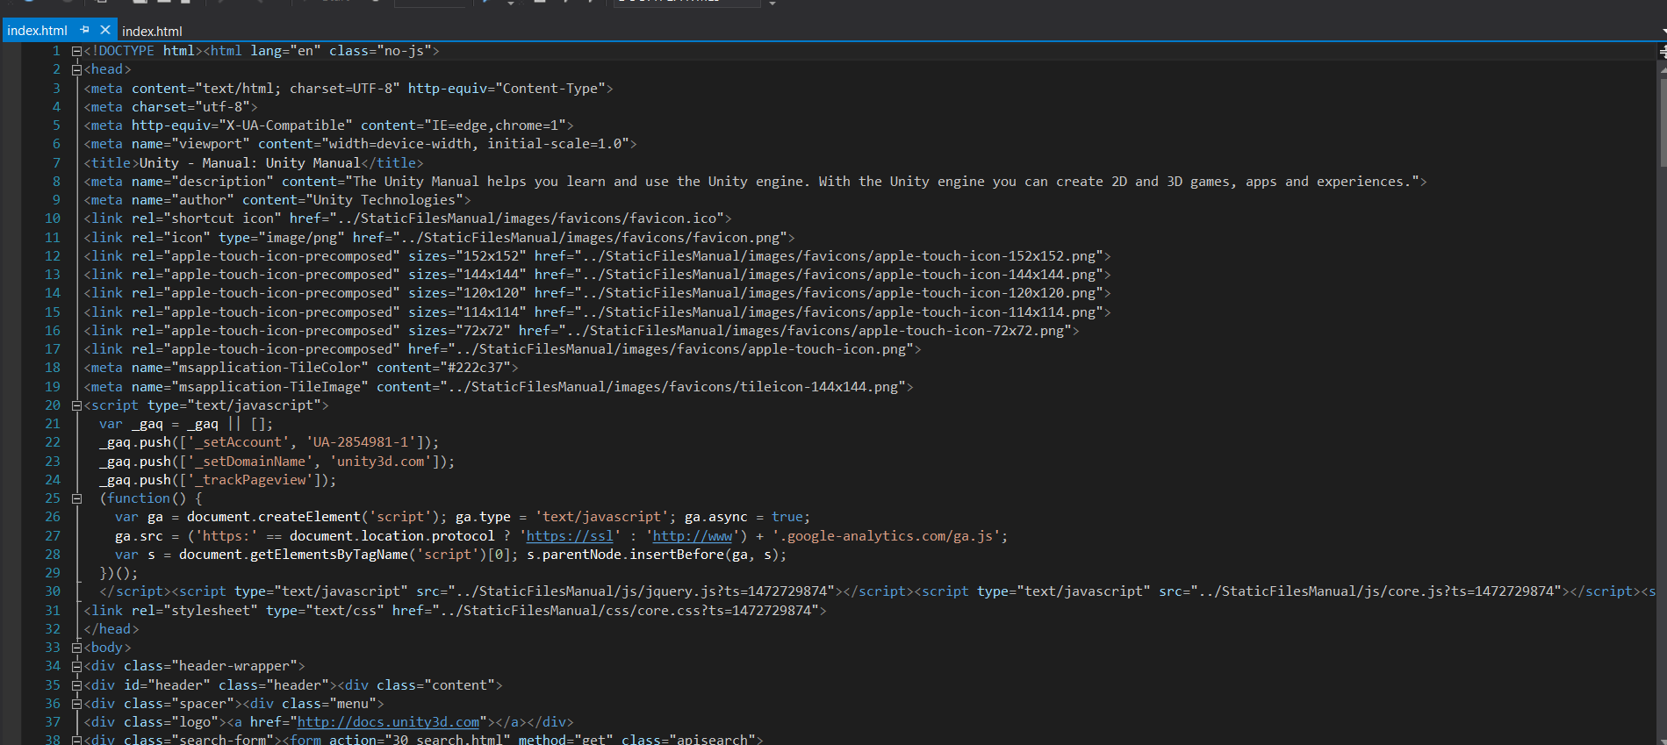Viewport: 1667px width, 745px height.
Task: Open the https://ssl link in code
Action: (x=570, y=536)
